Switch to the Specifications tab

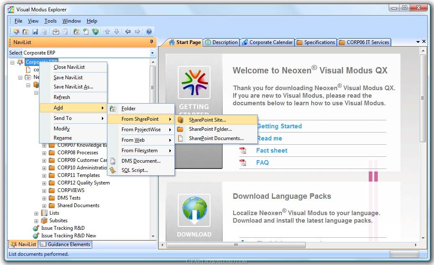tap(316, 42)
